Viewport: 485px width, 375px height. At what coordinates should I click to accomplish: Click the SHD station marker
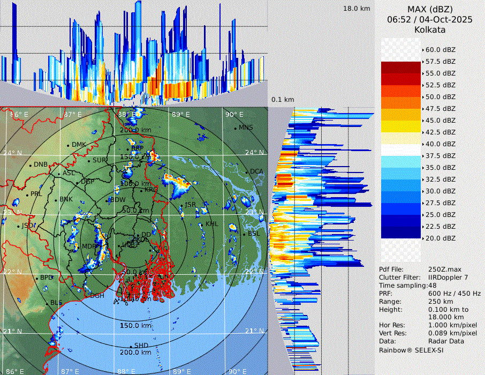tap(131, 346)
